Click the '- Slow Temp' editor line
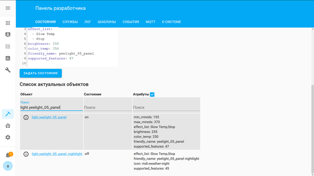This screenshot has height=176, width=314. [x=43, y=34]
